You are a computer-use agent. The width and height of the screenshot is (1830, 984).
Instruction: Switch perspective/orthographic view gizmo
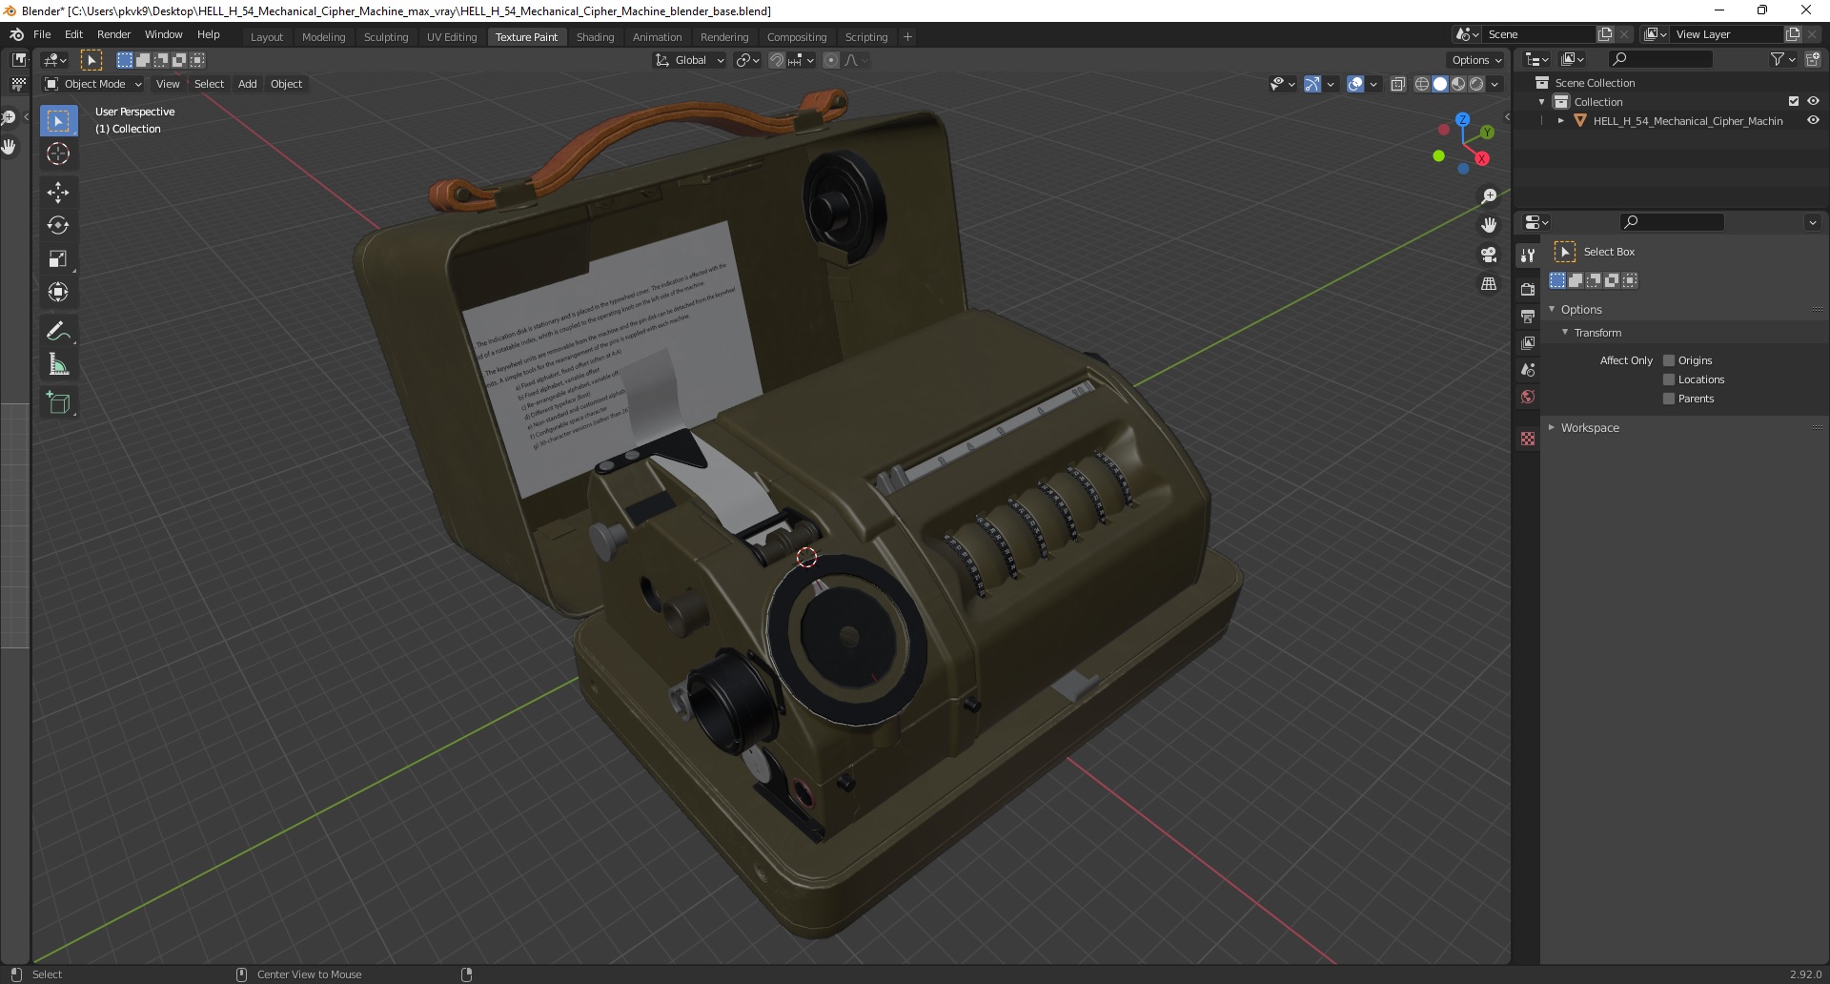[x=1489, y=284]
